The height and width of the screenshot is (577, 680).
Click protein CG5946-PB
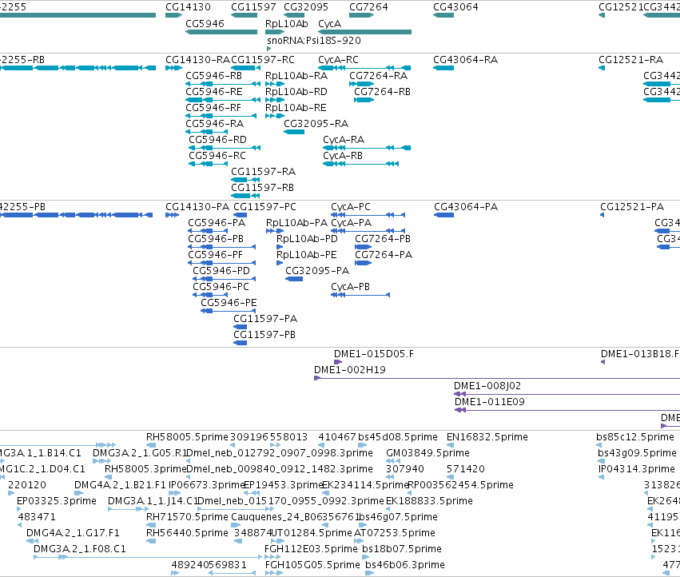pos(216,239)
